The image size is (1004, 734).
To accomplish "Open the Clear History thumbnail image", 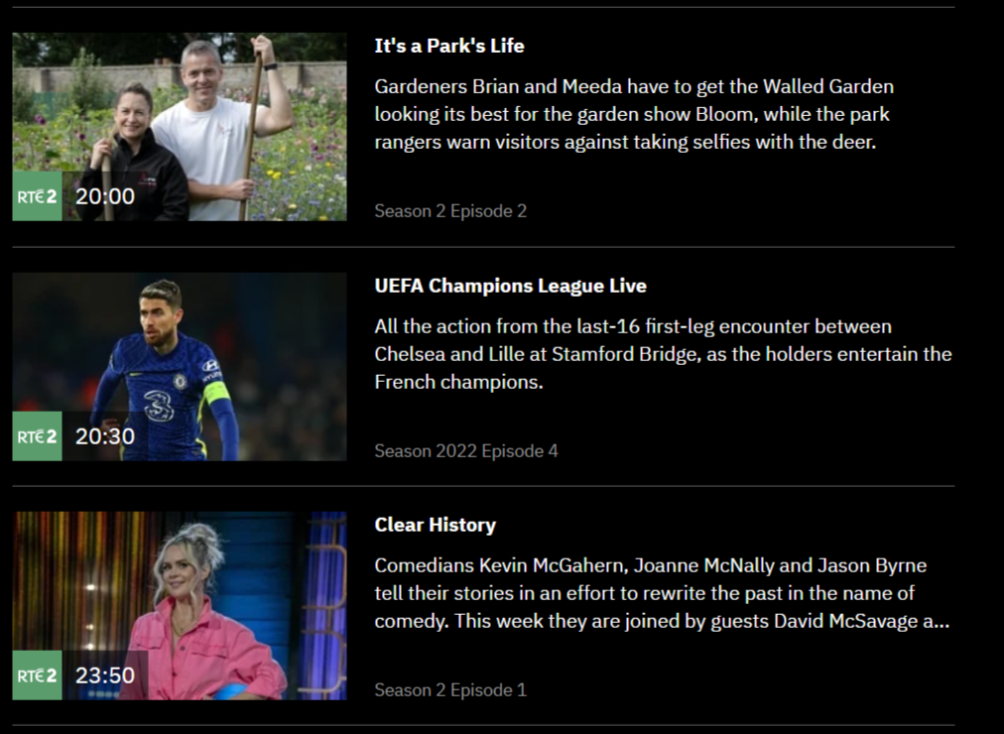I will coord(180,606).
